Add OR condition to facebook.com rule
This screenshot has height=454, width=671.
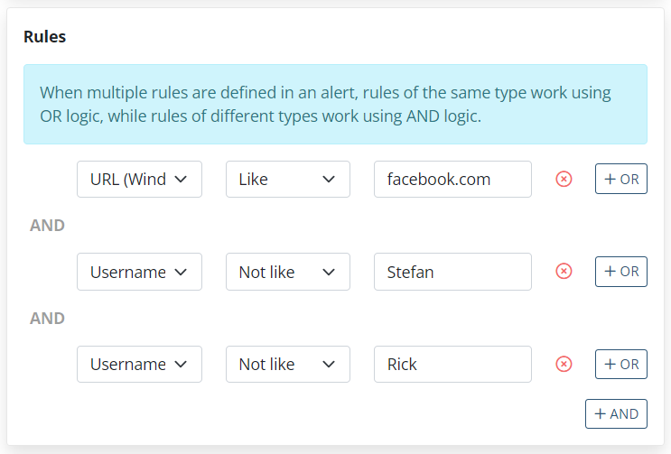click(621, 180)
